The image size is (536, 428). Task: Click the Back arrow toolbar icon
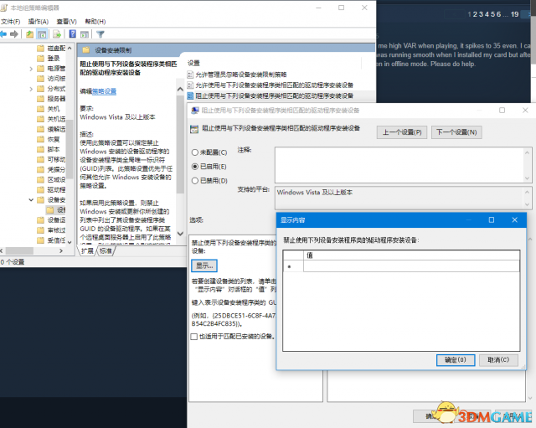point(3,34)
